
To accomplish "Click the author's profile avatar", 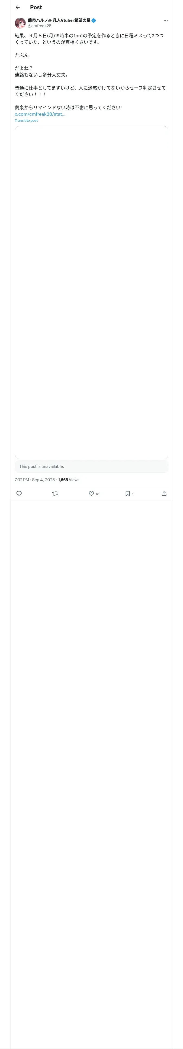I will [x=20, y=23].
